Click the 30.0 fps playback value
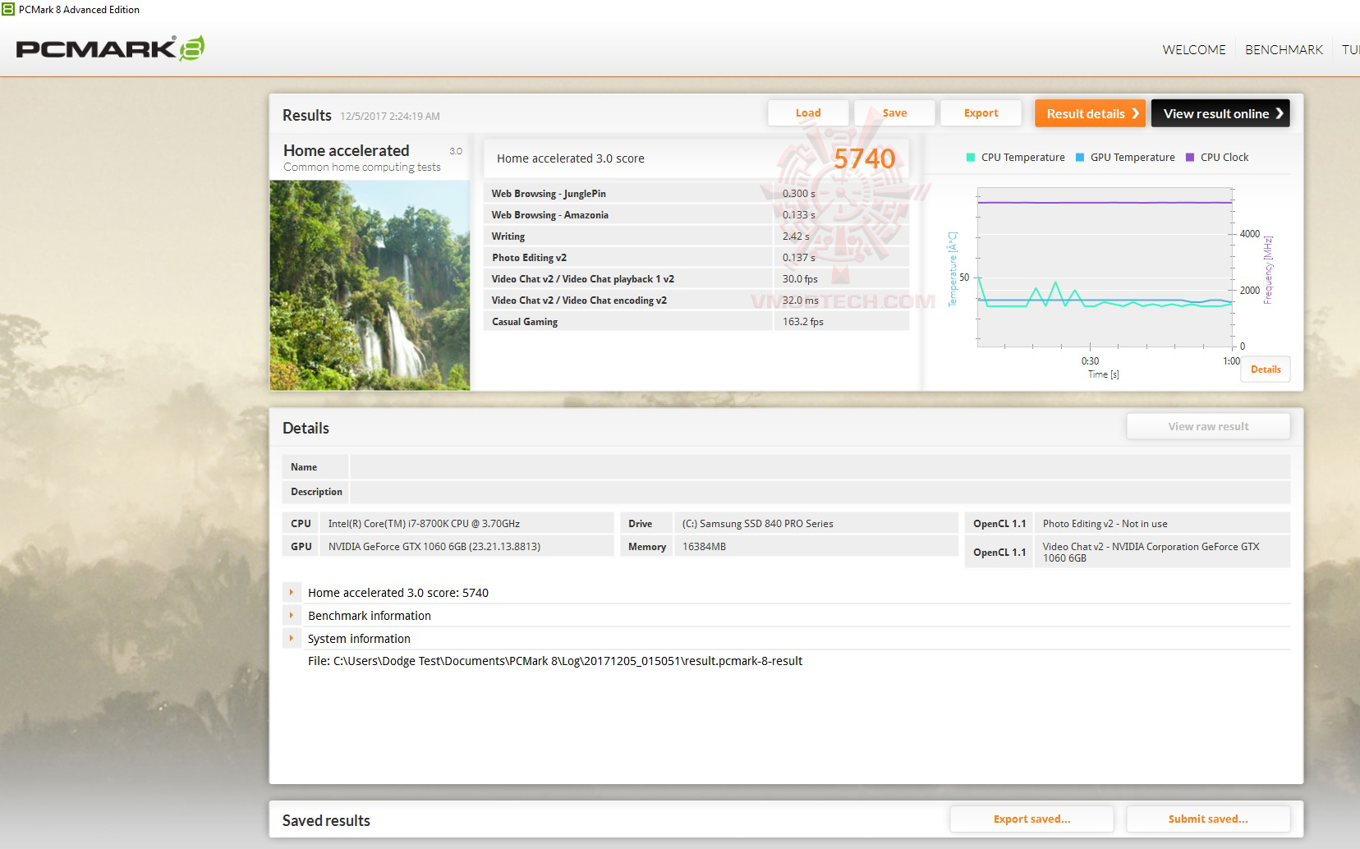Viewport: 1360px width, 849px height. (800, 279)
